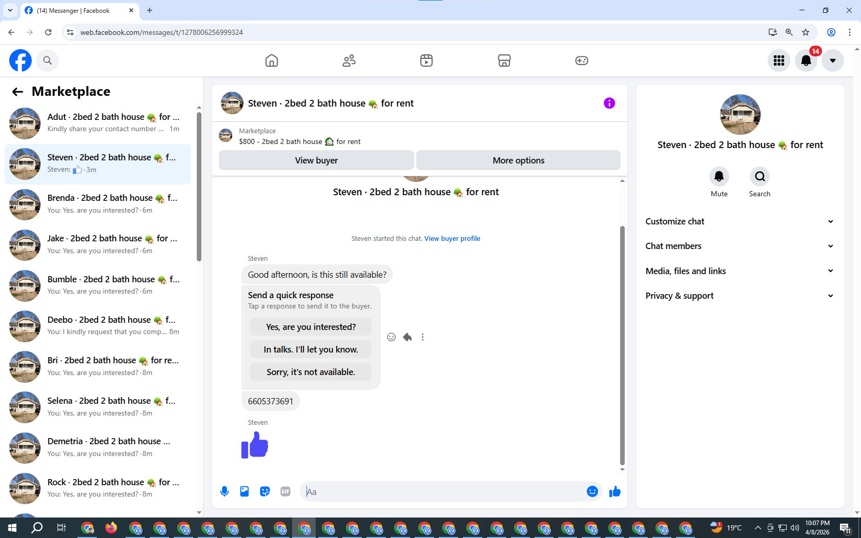
Task: Open Firefox from the taskbar
Action: [111, 528]
